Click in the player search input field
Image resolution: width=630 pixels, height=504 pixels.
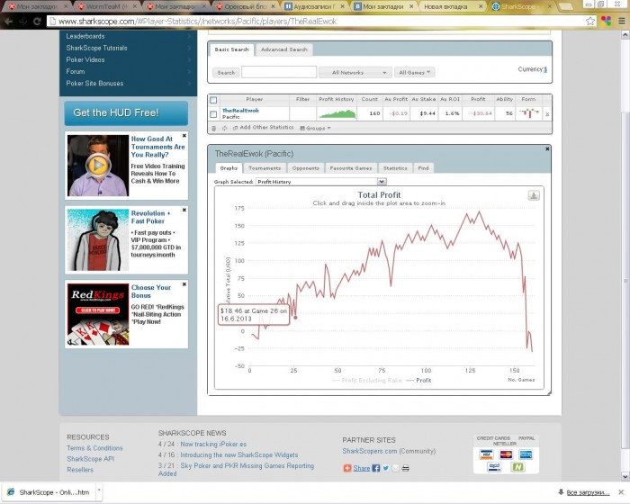(279, 72)
